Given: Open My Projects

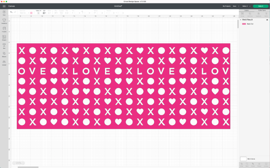Looking at the screenshot, I should [226, 6].
